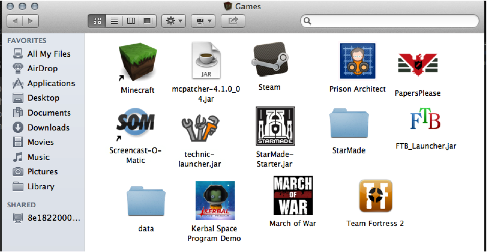Viewport: 487px width, 252px height.
Task: Switch to list view
Action: tap(114, 21)
